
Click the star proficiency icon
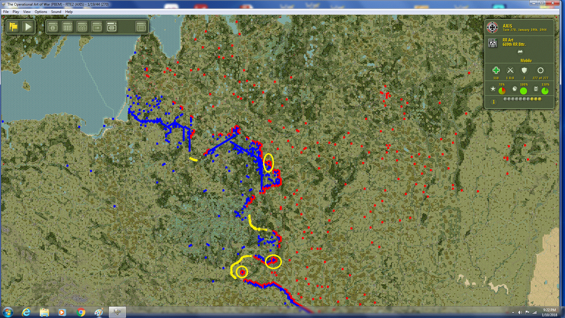coord(493,89)
